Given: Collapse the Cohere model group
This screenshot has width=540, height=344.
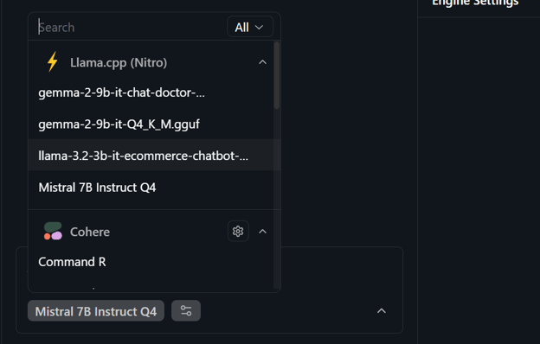Looking at the screenshot, I should point(262,232).
